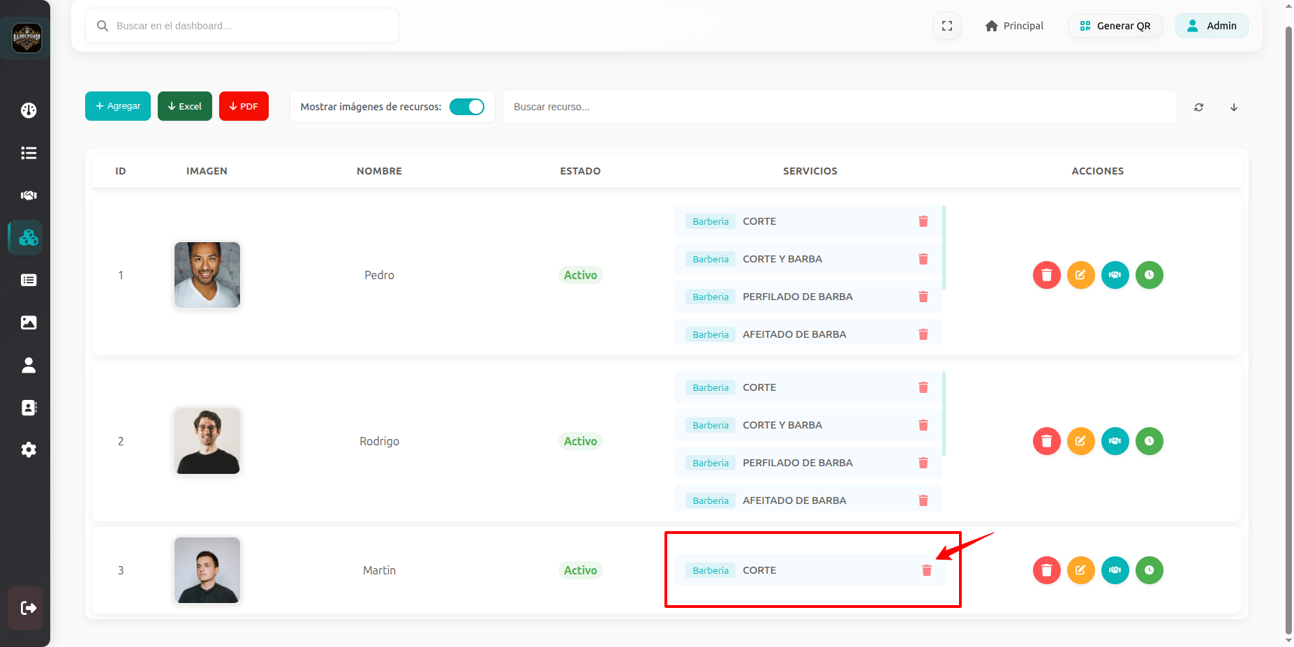Screen dimensions: 1294x647
Task: Toggle fullscreen mode in top bar
Action: 946,26
